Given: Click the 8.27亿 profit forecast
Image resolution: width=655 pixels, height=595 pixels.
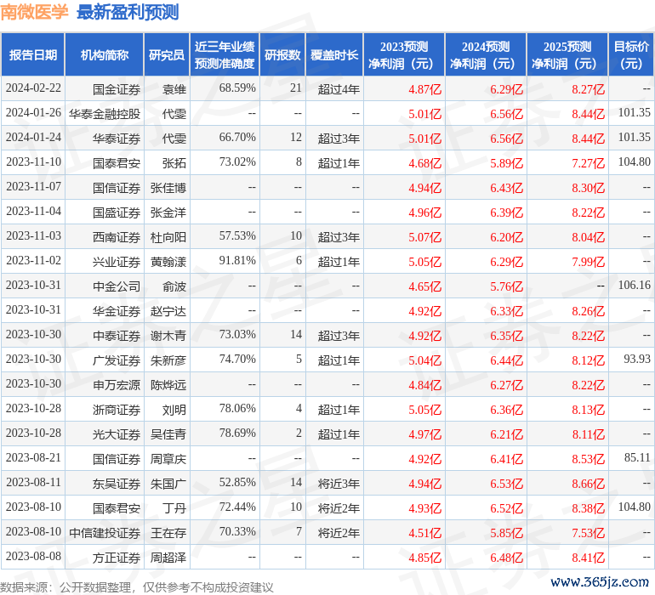Looking at the screenshot, I should (x=588, y=89).
